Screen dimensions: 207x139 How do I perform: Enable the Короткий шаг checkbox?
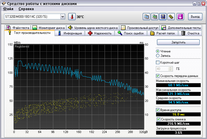[x=158, y=63]
